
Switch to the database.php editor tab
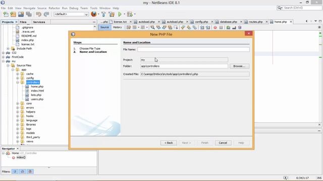coord(228,22)
